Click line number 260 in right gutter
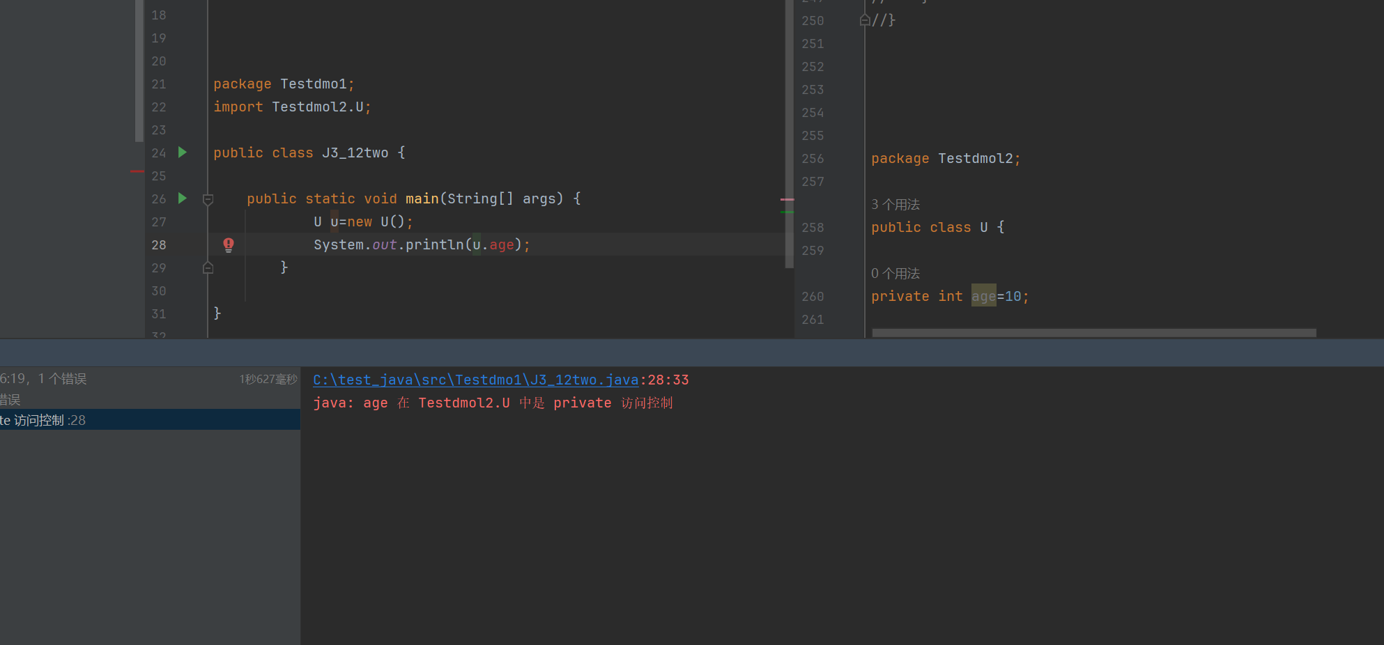 coord(813,296)
